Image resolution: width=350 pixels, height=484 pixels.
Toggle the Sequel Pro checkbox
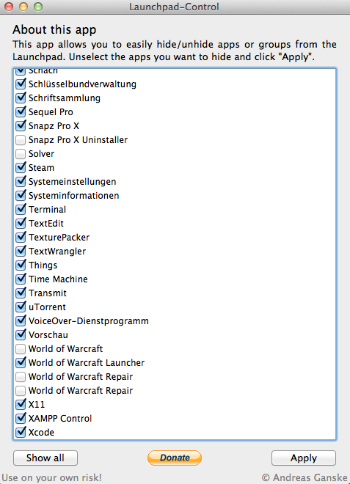(21, 111)
